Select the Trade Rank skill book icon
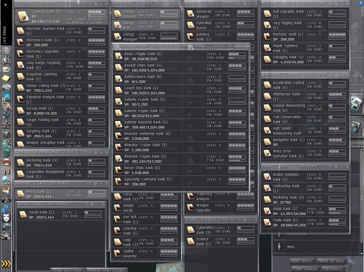 click(x=267, y=223)
